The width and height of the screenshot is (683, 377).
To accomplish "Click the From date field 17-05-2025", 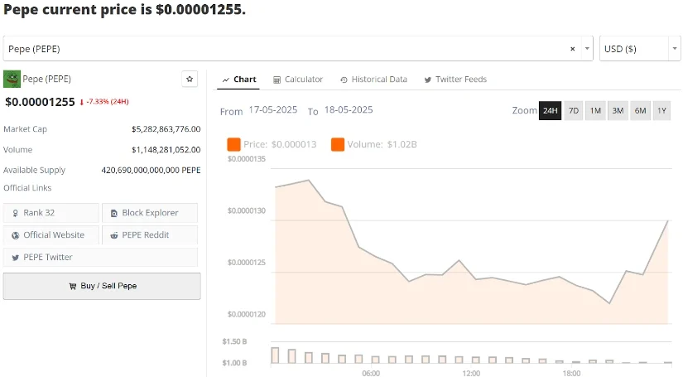I will [x=274, y=111].
